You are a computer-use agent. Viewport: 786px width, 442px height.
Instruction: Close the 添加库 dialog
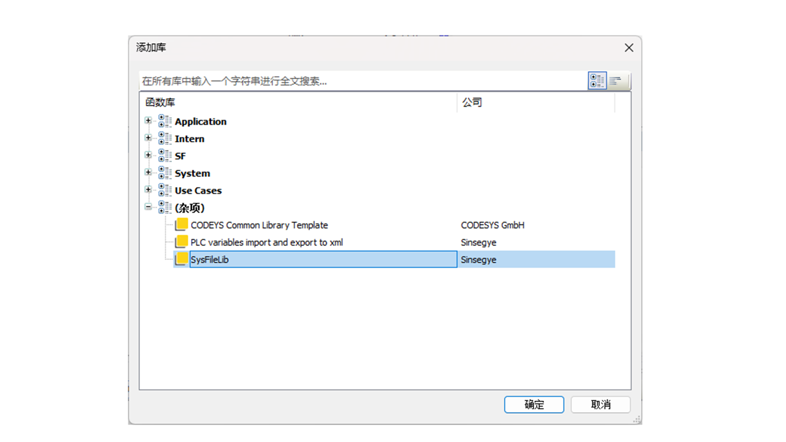click(x=629, y=48)
